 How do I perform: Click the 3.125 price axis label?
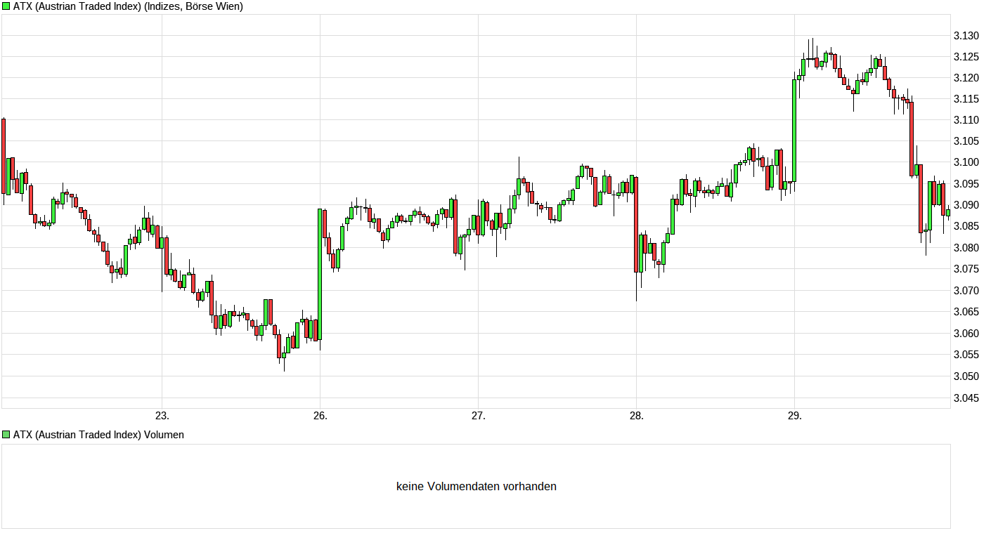966,57
